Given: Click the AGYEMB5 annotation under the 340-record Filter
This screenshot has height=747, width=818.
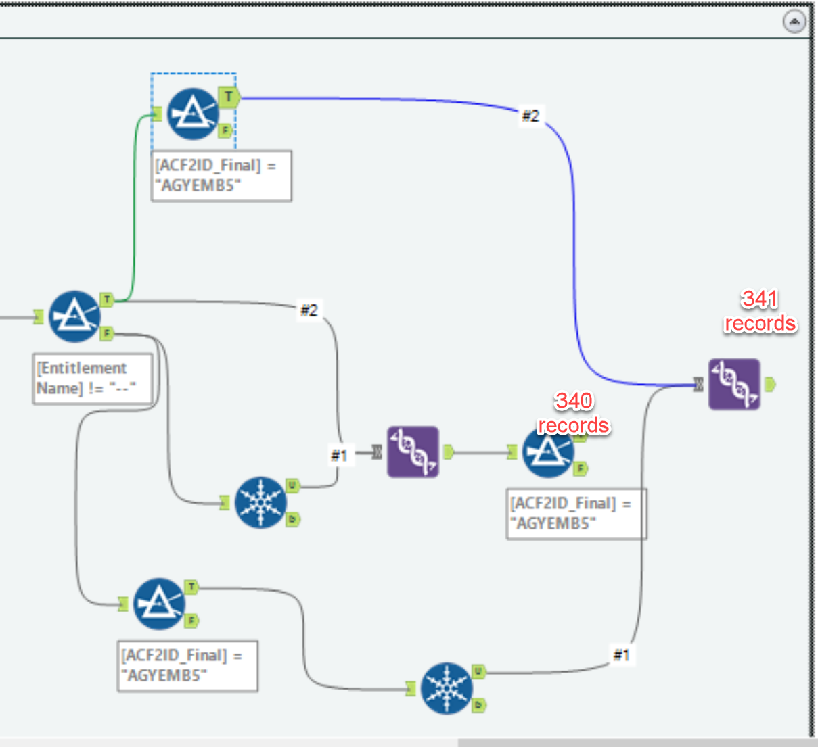Looking at the screenshot, I should [576, 514].
